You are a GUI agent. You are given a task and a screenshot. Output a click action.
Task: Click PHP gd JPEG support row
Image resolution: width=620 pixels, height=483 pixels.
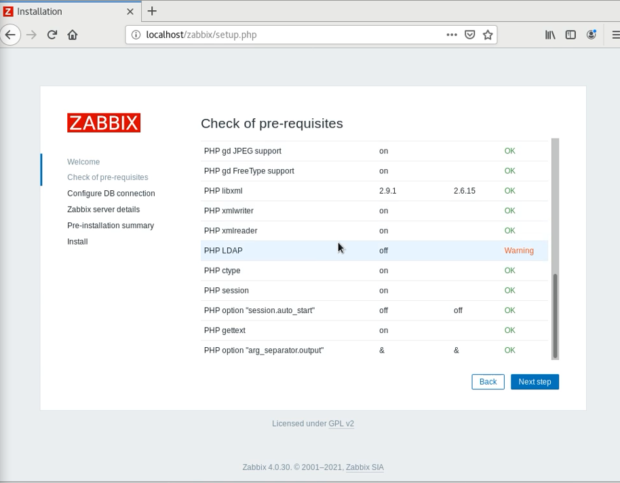pyautogui.click(x=374, y=151)
